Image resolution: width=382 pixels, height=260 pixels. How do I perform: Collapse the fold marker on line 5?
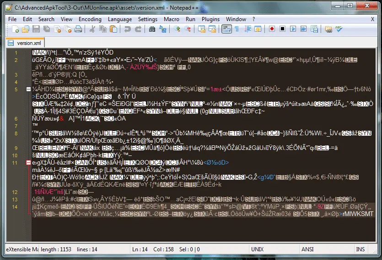[28, 89]
